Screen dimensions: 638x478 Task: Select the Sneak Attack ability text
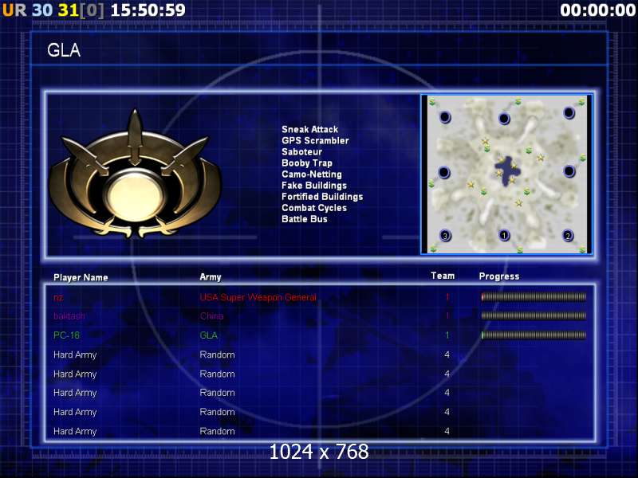[309, 129]
